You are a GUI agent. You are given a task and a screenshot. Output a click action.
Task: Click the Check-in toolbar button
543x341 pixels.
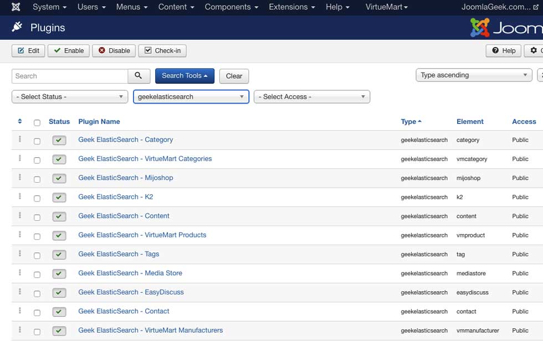tap(162, 50)
